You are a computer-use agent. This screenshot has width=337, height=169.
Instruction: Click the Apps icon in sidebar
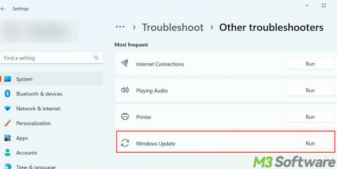[8, 138]
